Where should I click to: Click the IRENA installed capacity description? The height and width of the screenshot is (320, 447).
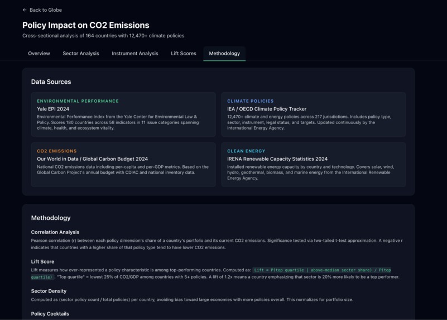point(311,173)
